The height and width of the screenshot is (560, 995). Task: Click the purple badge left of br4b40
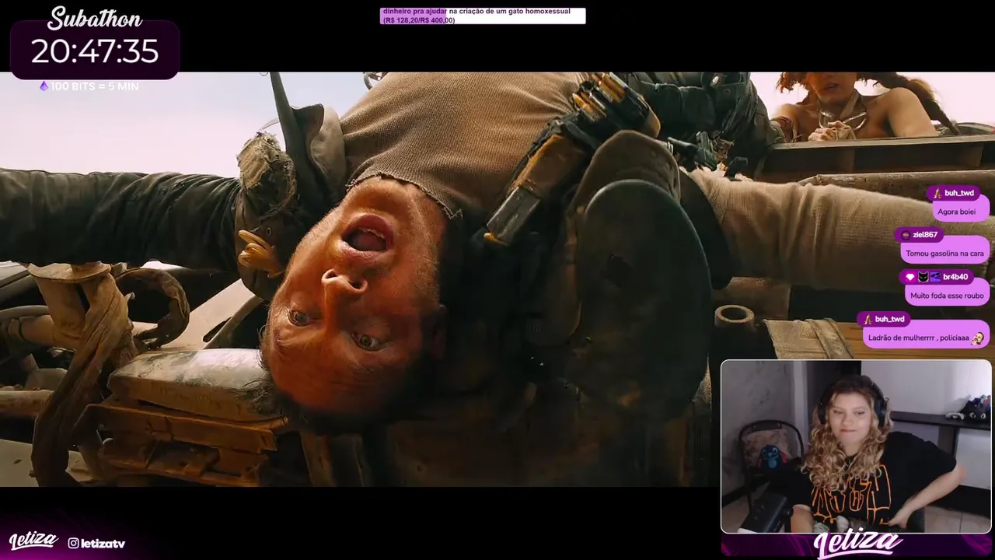pos(935,277)
